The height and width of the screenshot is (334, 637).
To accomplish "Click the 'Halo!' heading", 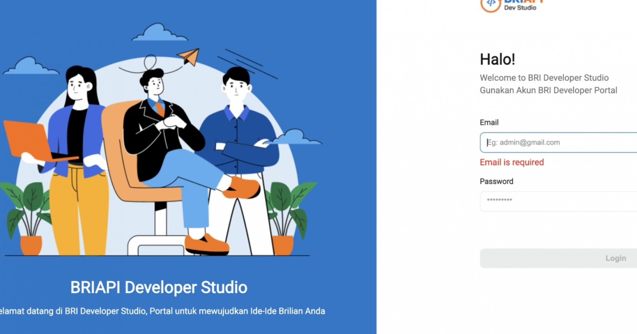I will click(x=498, y=60).
